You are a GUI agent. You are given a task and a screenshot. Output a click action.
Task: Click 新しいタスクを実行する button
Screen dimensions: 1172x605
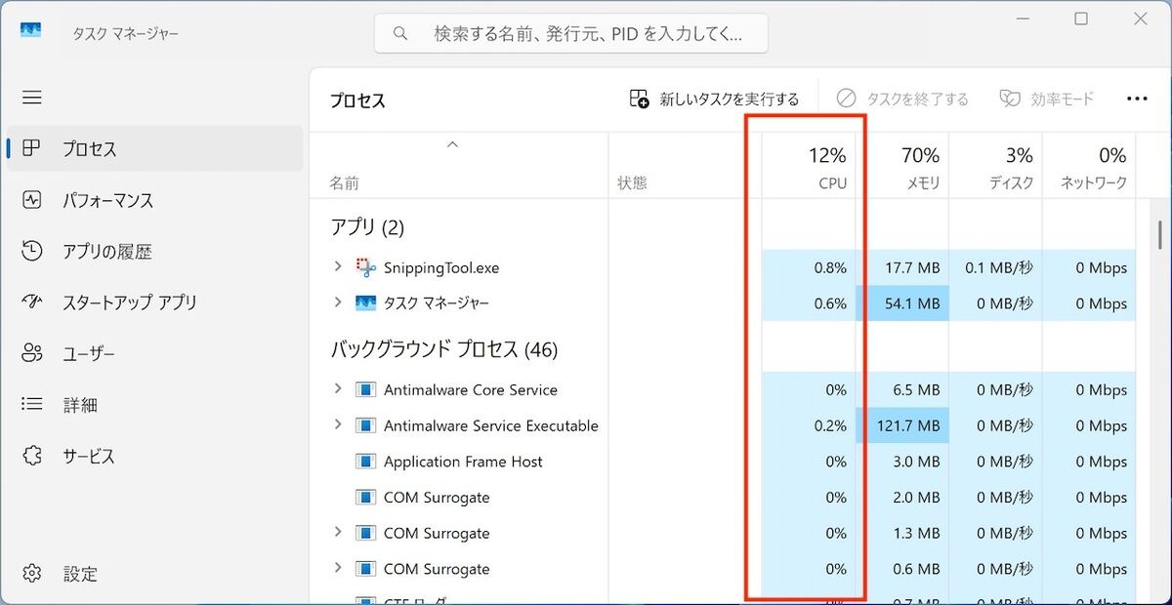coord(715,99)
